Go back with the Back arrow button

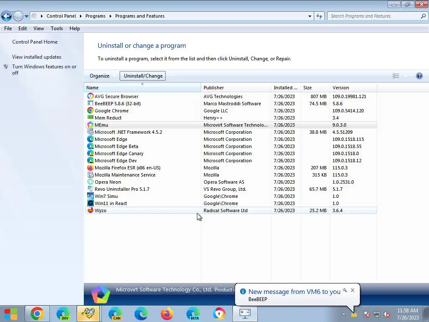[7, 16]
